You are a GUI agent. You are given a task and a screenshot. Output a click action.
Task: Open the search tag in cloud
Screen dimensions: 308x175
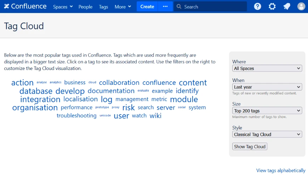[146, 107]
